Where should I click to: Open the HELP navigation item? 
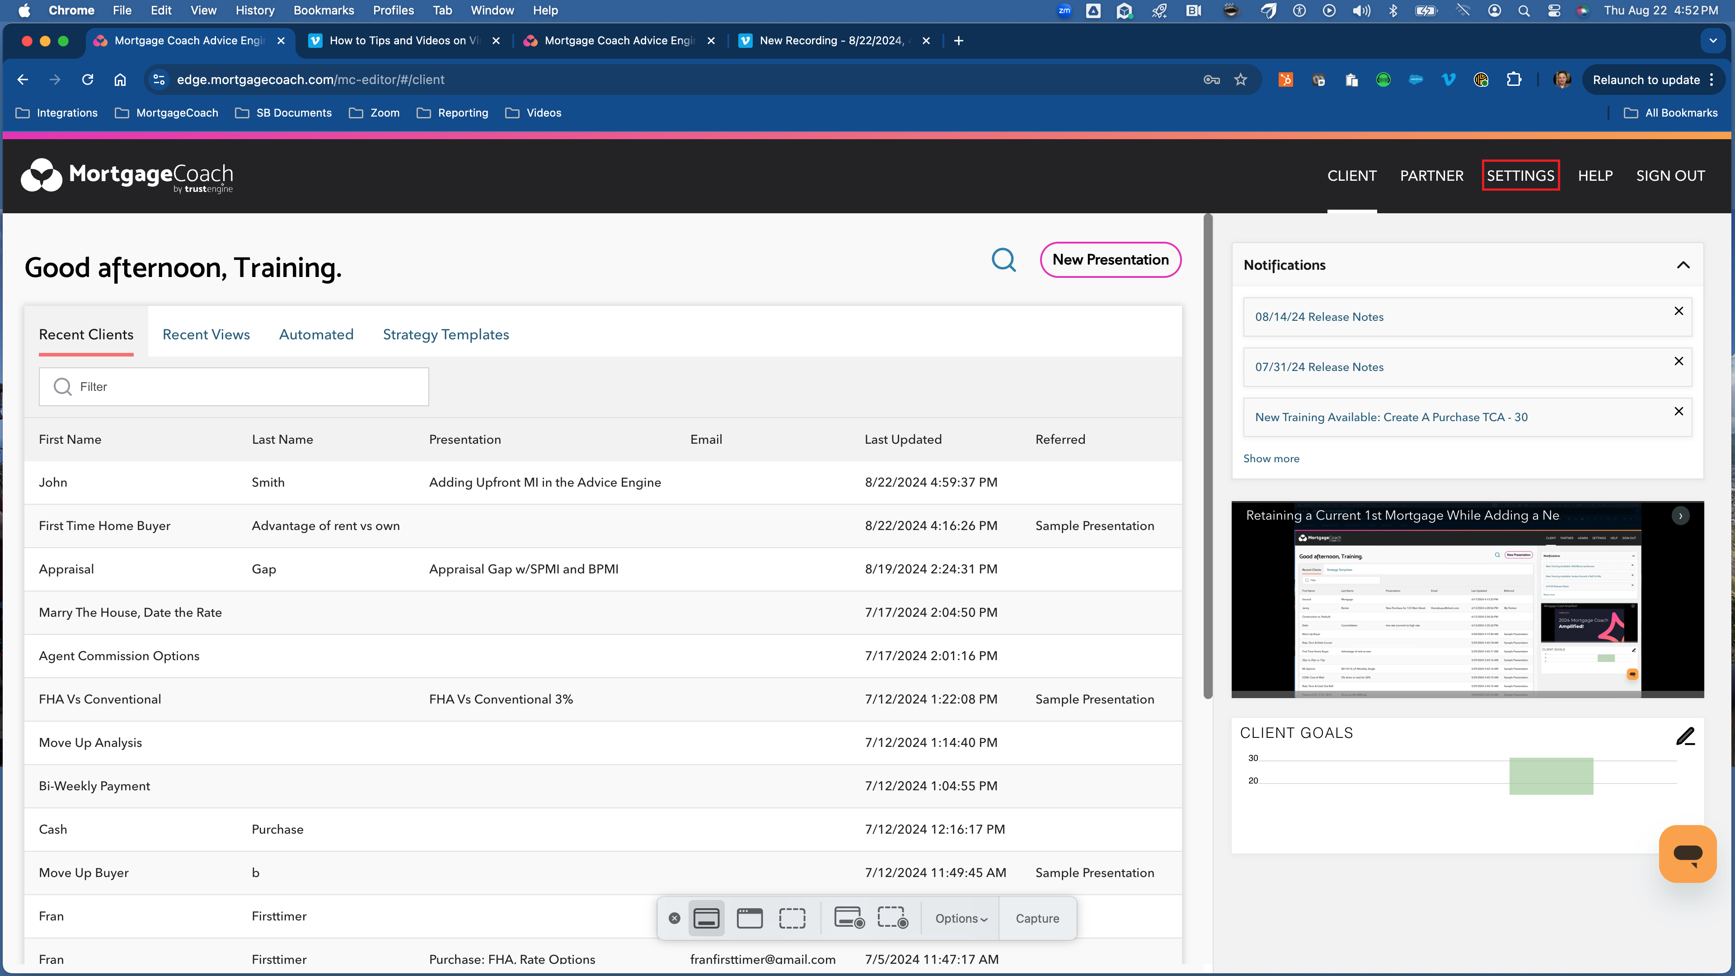click(x=1595, y=176)
